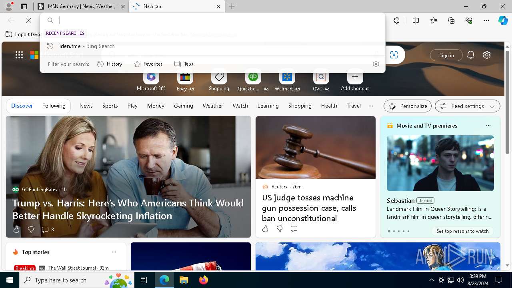512x288 pixels.
Task: Select the iden.tme recent search
Action: (x=212, y=46)
